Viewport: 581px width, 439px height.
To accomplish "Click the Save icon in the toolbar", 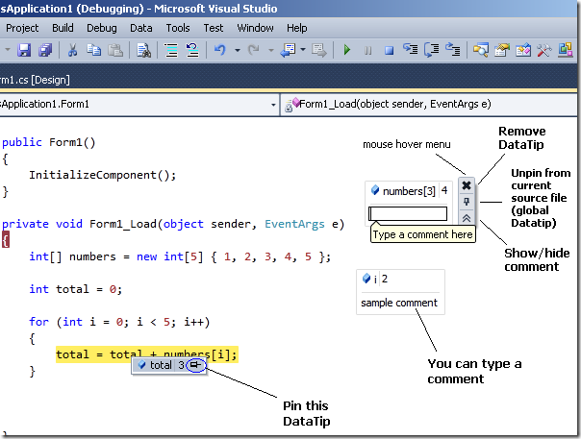I will click(24, 50).
